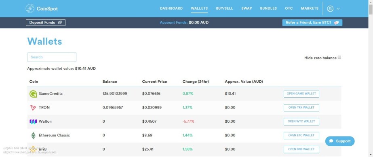Click the 0.87% change value
Screen dimensions: 373x157
[188, 94]
